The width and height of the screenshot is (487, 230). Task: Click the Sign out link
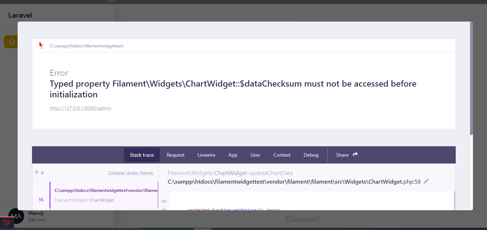36,220
